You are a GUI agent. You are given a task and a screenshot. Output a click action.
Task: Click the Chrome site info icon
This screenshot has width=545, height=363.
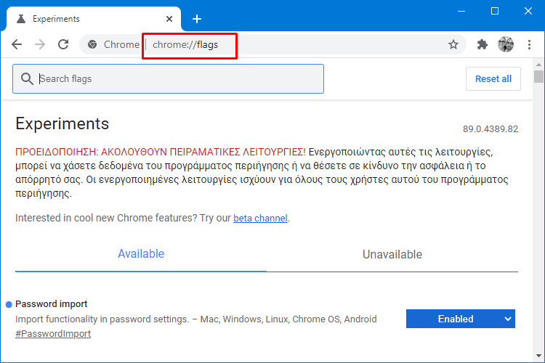pos(92,44)
